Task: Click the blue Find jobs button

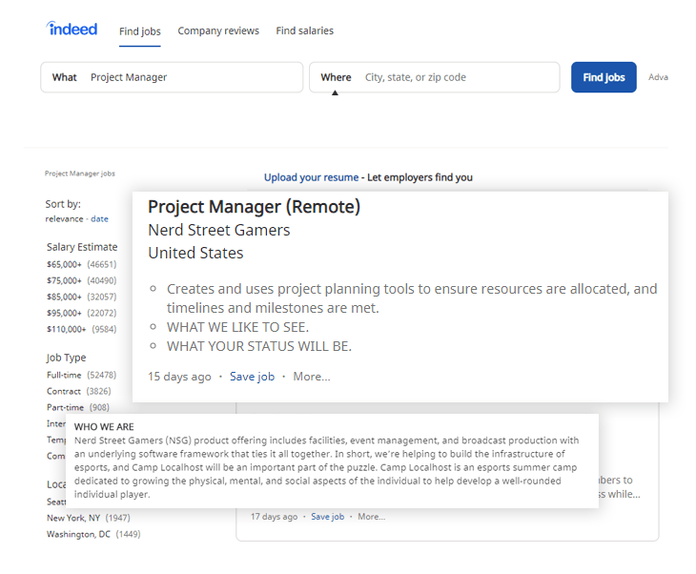Action: click(x=604, y=77)
